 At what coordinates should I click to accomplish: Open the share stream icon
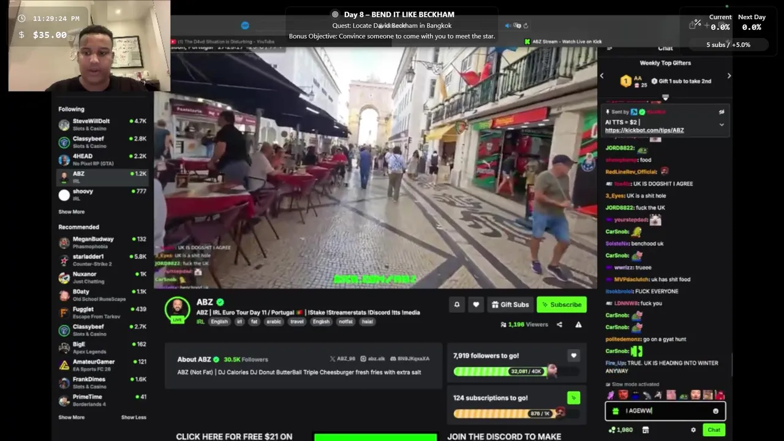point(559,325)
